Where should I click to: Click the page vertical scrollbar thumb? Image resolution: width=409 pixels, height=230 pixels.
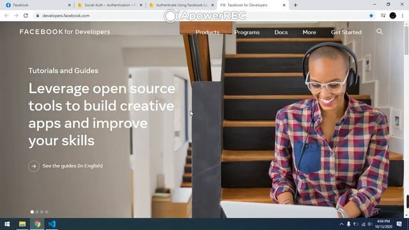pyautogui.click(x=406, y=40)
